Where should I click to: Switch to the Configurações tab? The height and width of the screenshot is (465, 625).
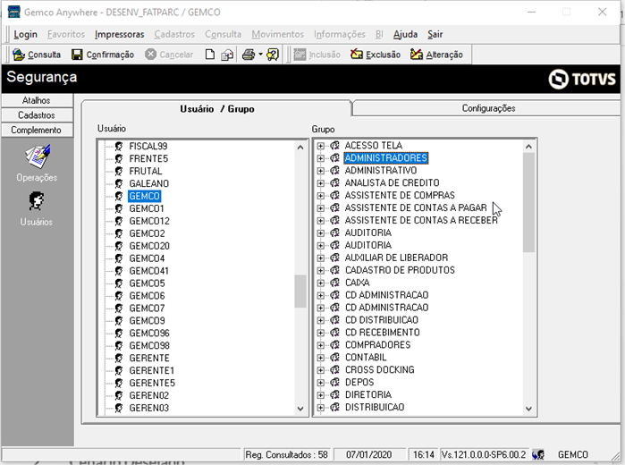tap(488, 108)
